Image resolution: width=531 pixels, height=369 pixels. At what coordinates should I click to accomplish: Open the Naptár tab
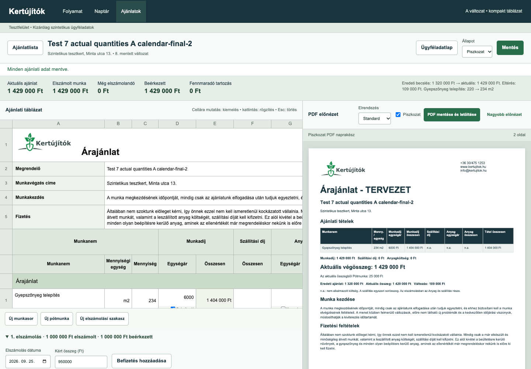click(102, 11)
